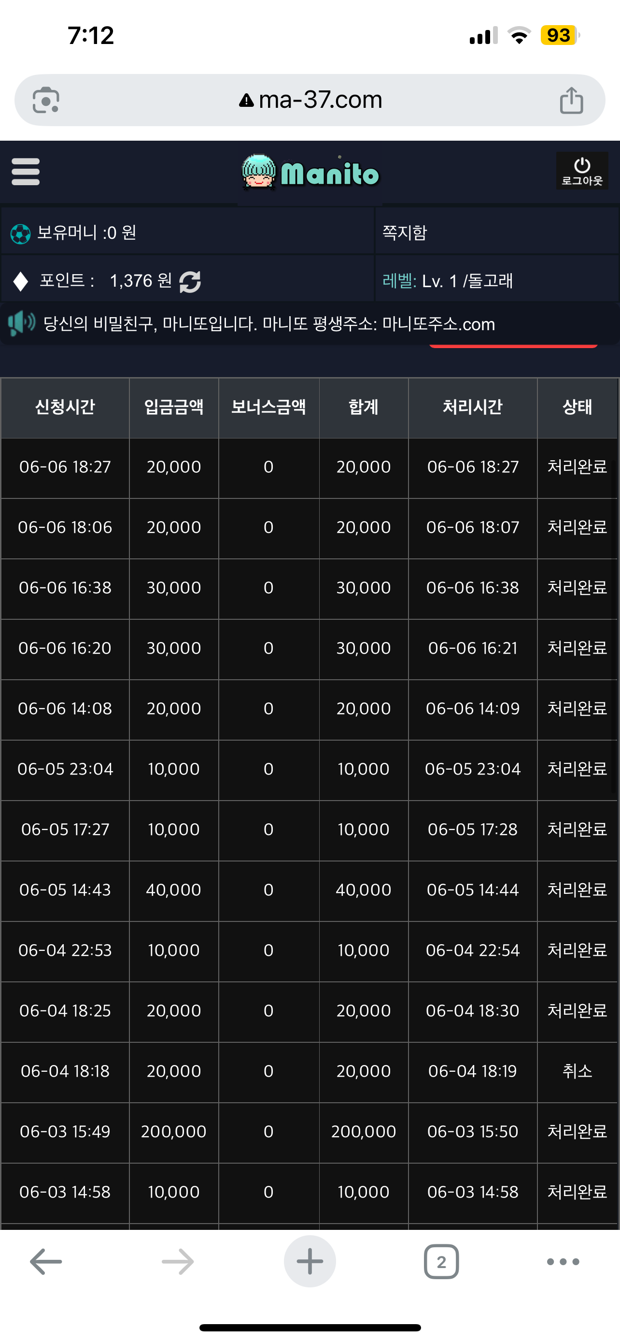The width and height of the screenshot is (620, 1343).
Task: Open a new tab with the plus button
Action: (x=310, y=1261)
